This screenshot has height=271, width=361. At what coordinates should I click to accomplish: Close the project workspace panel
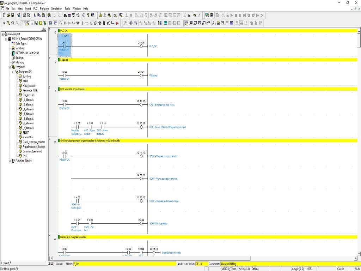45,29
